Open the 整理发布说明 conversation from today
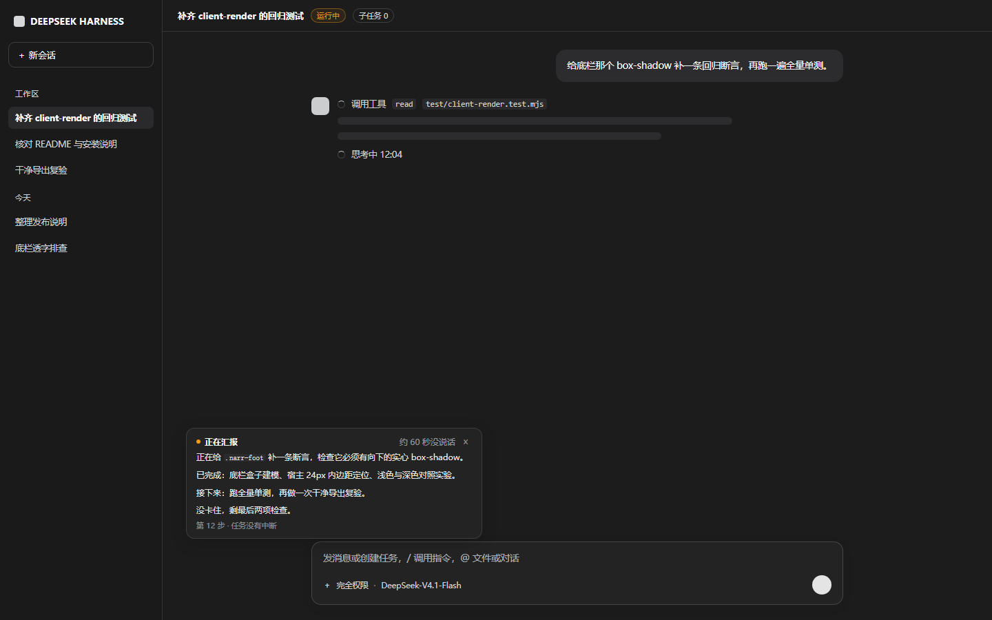The height and width of the screenshot is (620, 992). [x=81, y=222]
